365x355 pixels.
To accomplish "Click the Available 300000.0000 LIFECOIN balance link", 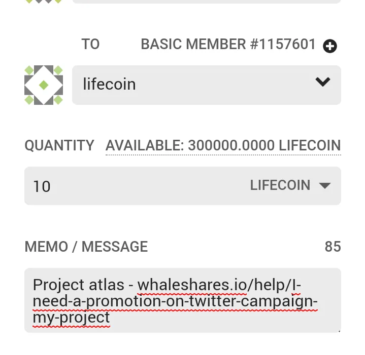I will click(223, 145).
